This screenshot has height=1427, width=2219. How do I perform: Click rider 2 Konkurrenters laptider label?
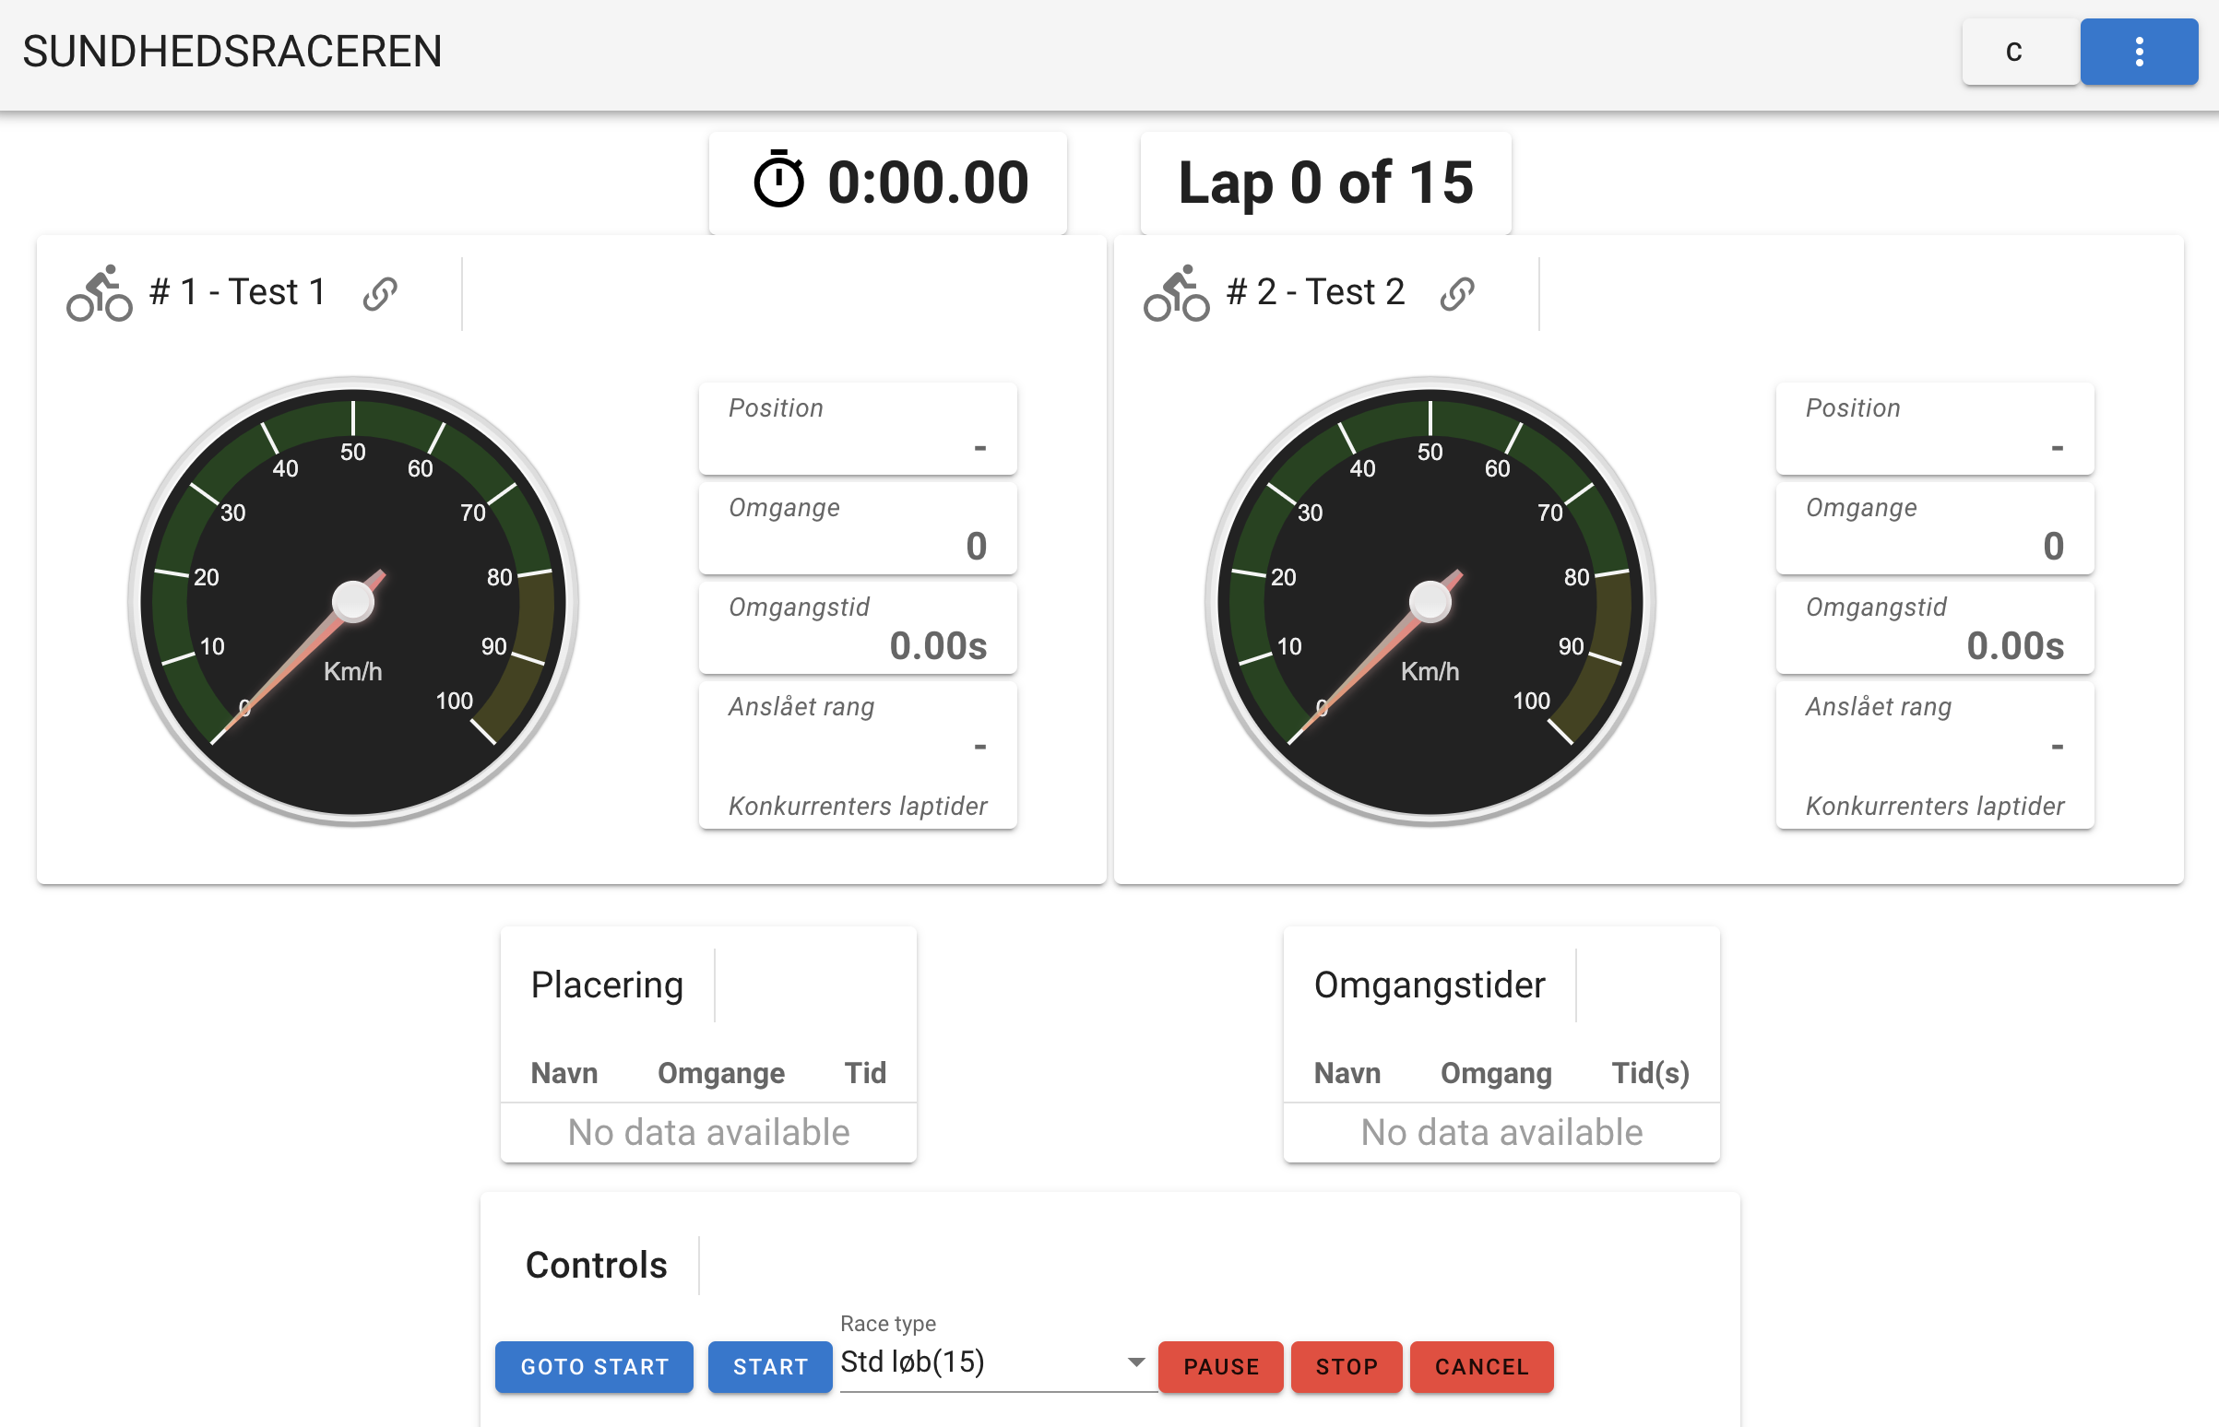click(x=1933, y=806)
